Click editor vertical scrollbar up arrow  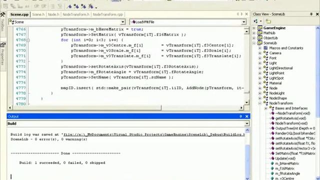tap(246, 31)
